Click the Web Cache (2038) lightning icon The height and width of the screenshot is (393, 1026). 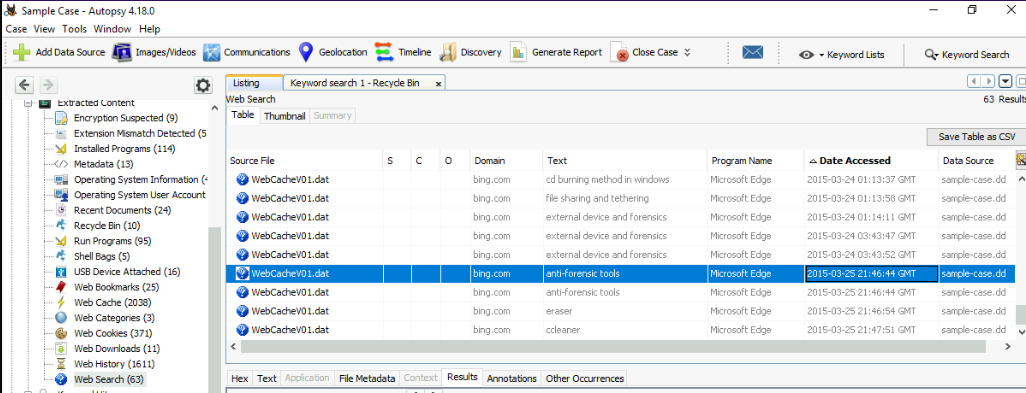pyautogui.click(x=61, y=302)
